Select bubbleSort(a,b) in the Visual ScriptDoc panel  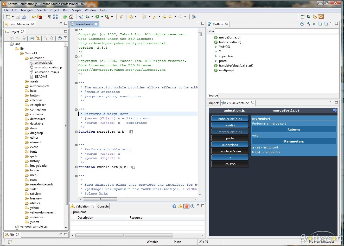[230, 118]
